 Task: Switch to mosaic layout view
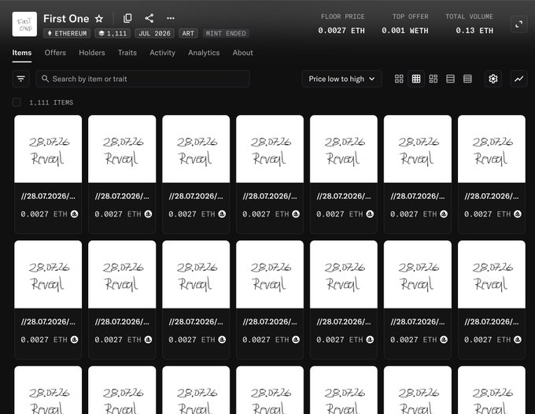tap(434, 79)
